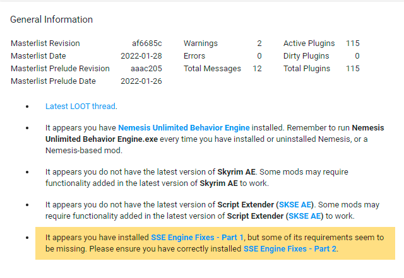Open SSE Engine Fixes - Part 1 link
The height and width of the screenshot is (278, 404).
click(x=197, y=237)
